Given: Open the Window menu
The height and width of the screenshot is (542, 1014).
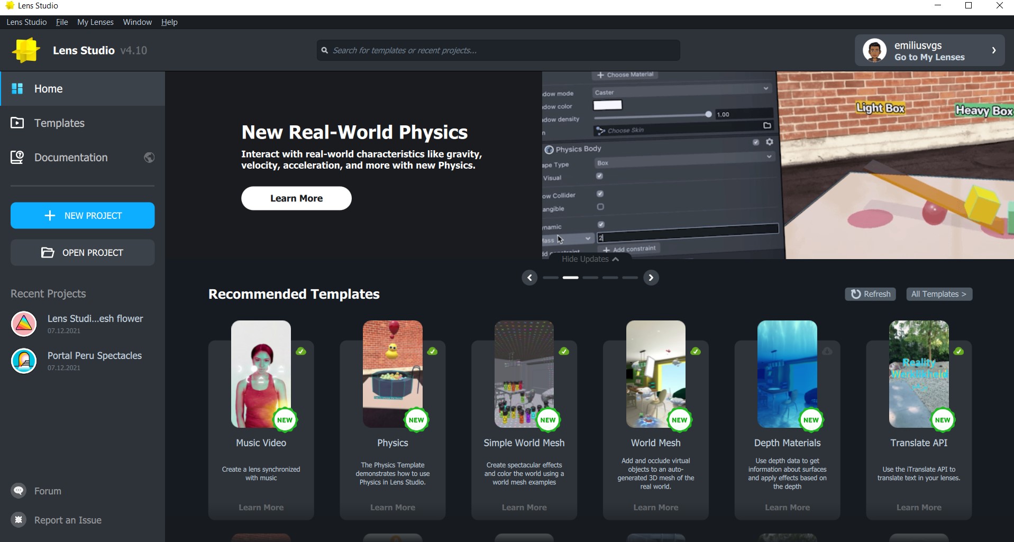Looking at the screenshot, I should tap(136, 22).
